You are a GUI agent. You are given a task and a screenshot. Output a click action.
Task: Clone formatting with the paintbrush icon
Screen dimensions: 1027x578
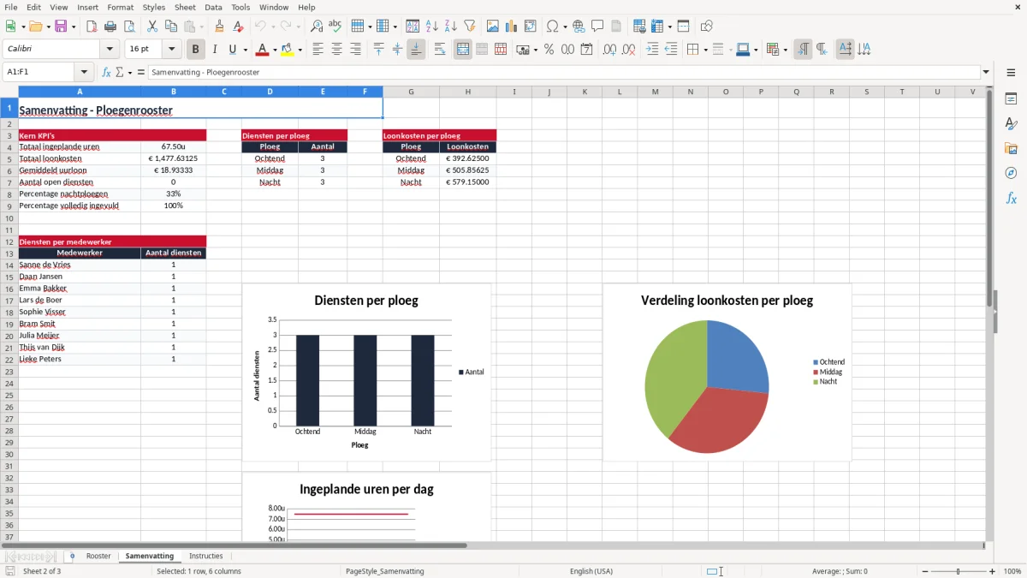pos(220,27)
